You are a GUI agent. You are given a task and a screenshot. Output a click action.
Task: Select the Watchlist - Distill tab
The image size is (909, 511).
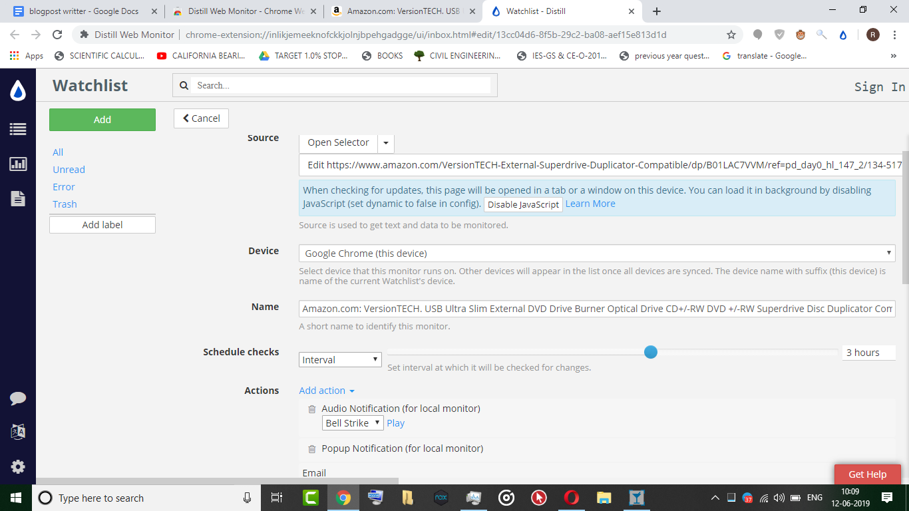tap(561, 11)
